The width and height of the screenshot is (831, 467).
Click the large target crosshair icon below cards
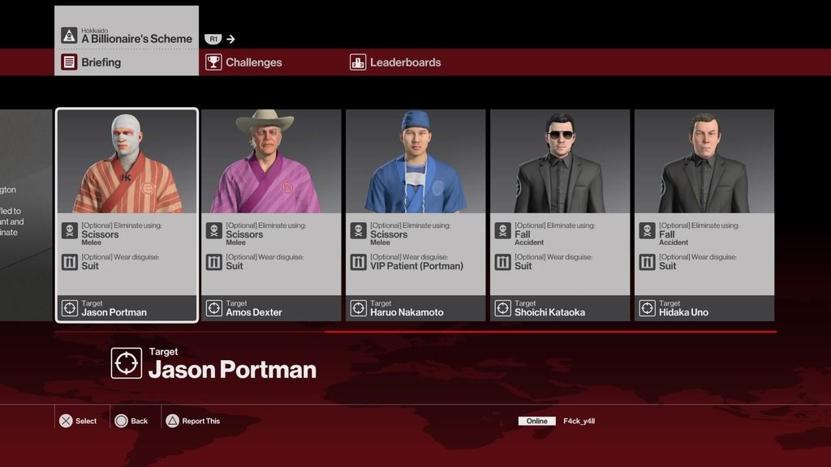(126, 363)
